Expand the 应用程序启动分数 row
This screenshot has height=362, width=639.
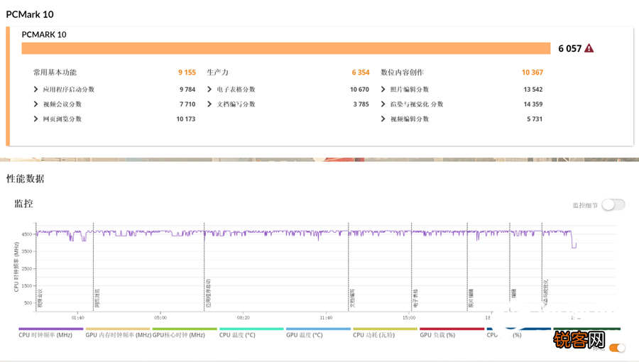tap(35, 89)
